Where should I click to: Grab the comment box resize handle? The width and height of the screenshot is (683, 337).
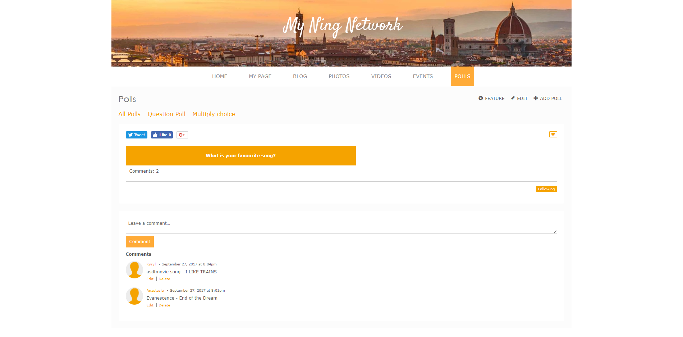(x=555, y=232)
